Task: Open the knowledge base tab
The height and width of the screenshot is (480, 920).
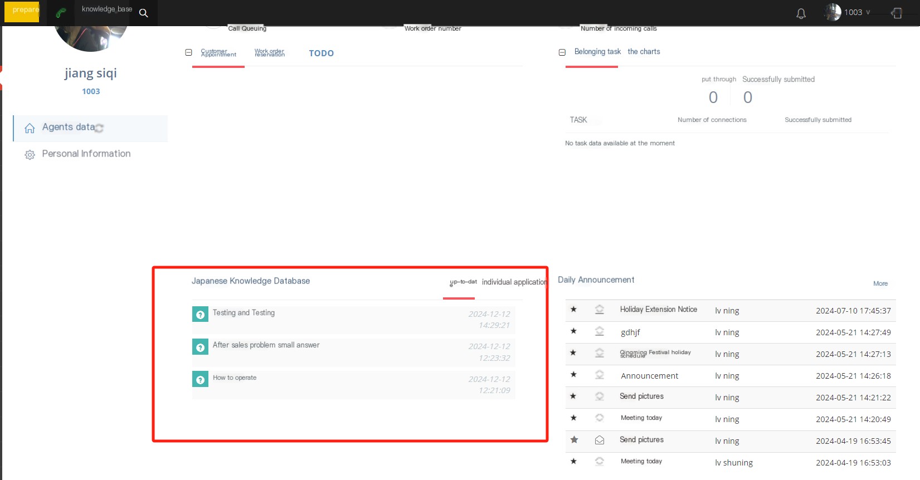Action: [107, 9]
